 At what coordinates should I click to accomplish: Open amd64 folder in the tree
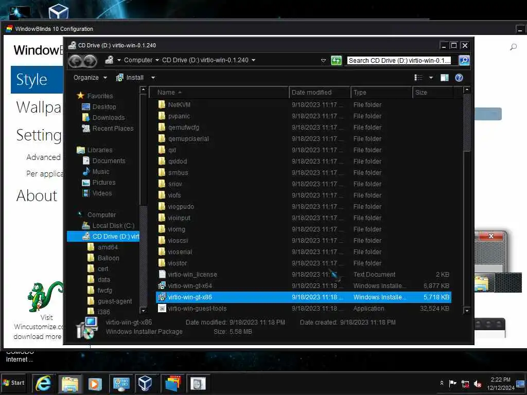(108, 247)
